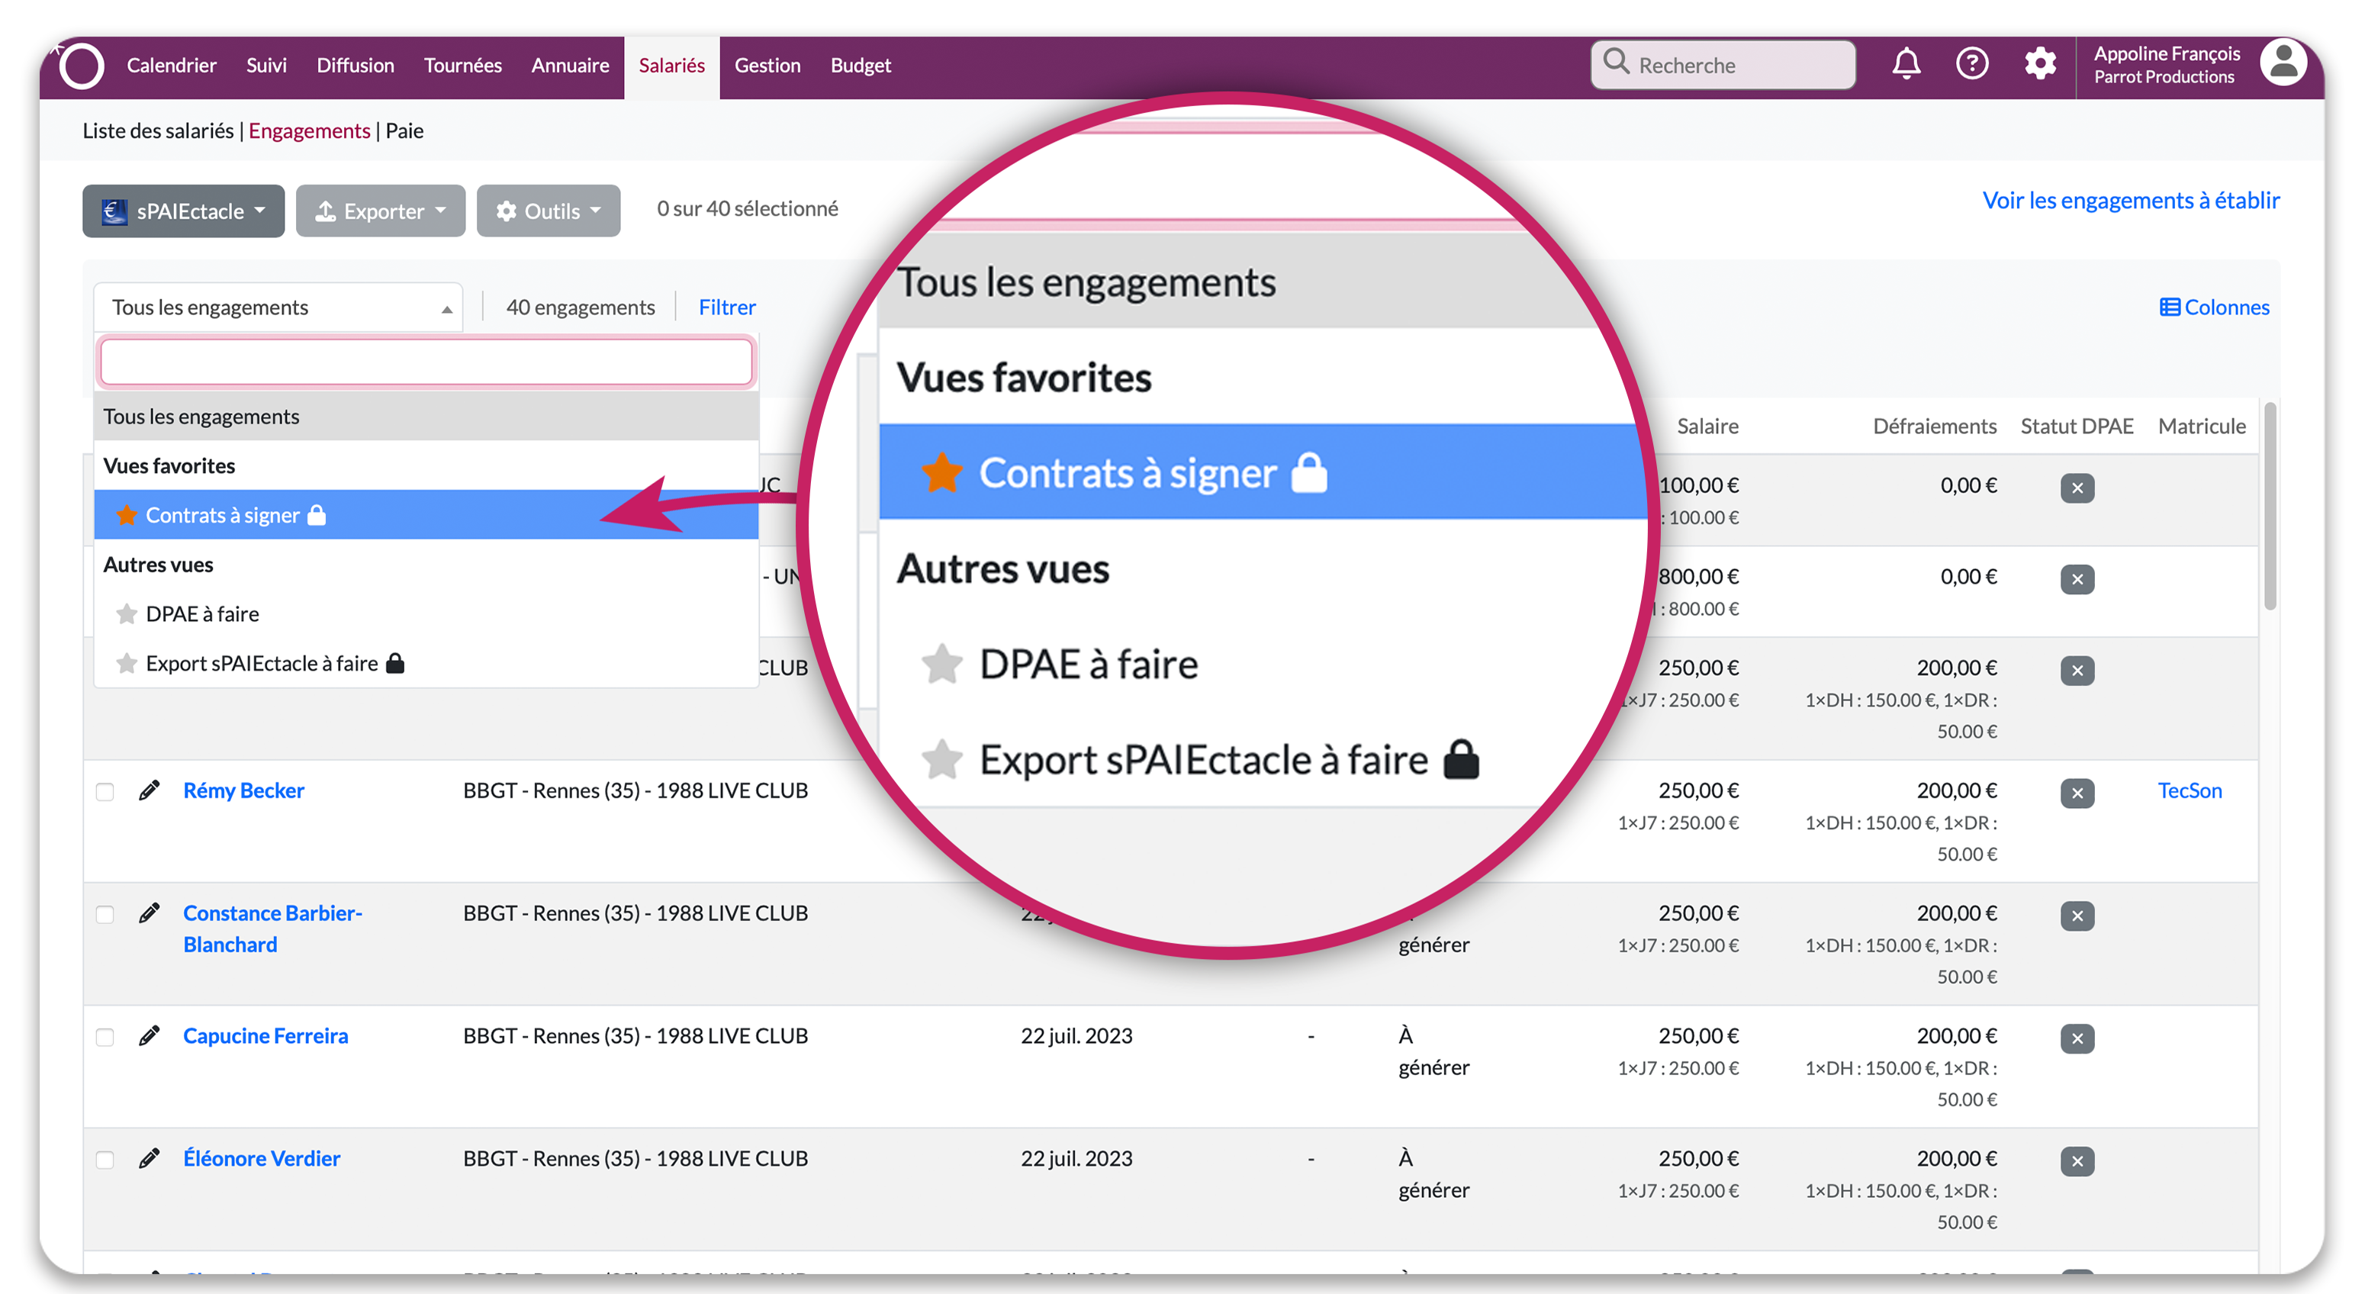Click the Recherche search field
Screen dimensions: 2365x1294
click(x=1723, y=64)
